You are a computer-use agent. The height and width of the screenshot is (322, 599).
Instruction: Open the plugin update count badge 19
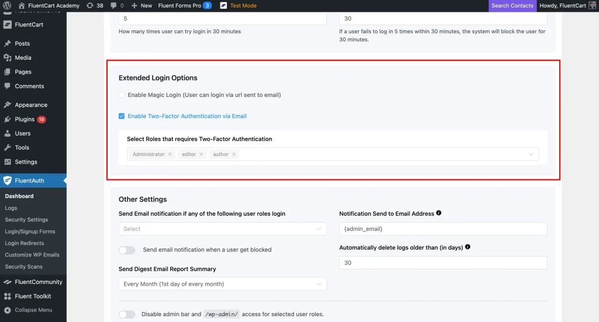pyautogui.click(x=42, y=119)
